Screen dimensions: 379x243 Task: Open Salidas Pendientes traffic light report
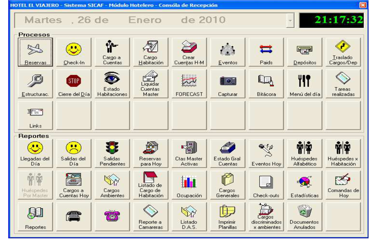pyautogui.click(x=112, y=154)
